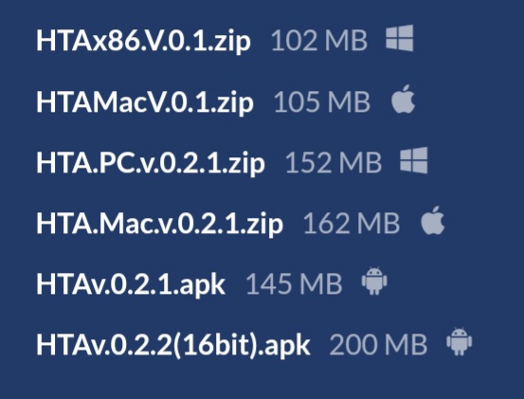Click the ".apk" extension of HTAv.0.2.1.apk
This screenshot has height=399, width=524.
coord(200,286)
